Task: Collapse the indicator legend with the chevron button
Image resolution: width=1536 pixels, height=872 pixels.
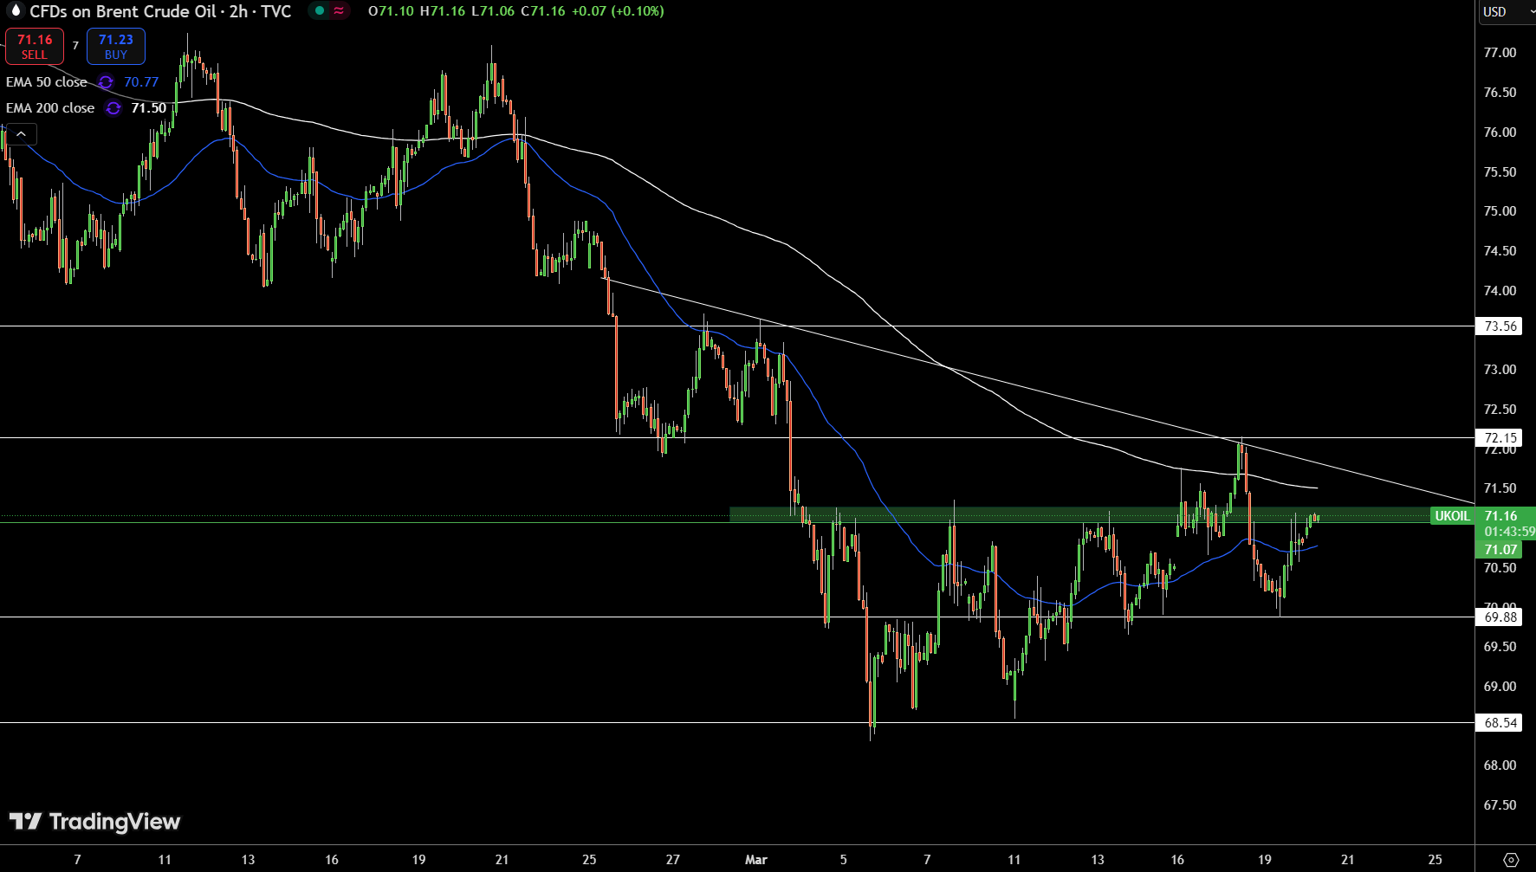Action: click(x=22, y=134)
